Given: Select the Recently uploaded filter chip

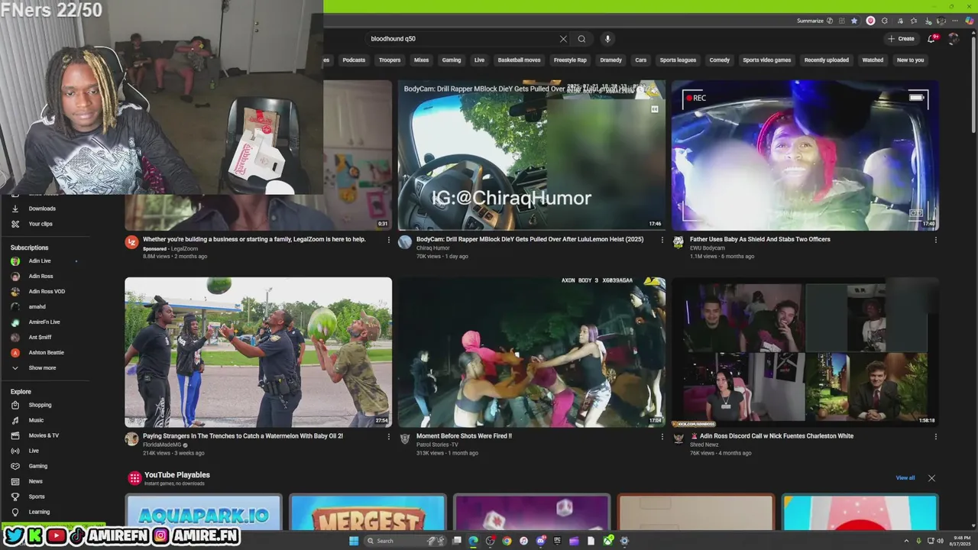Looking at the screenshot, I should click(827, 60).
